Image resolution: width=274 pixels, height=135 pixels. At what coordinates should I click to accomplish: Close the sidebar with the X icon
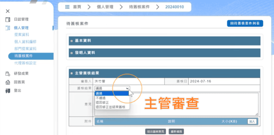click(x=8, y=11)
